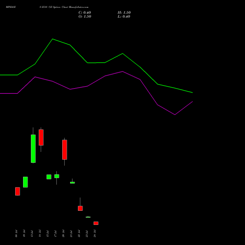Click the low value 'L: 0.40'
This screenshot has width=245, height=245.
[x=124, y=17]
